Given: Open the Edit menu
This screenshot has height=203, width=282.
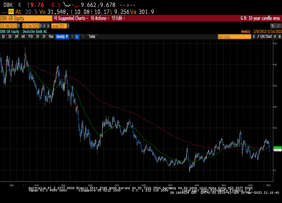Looking at the screenshot, I should [x=118, y=18].
